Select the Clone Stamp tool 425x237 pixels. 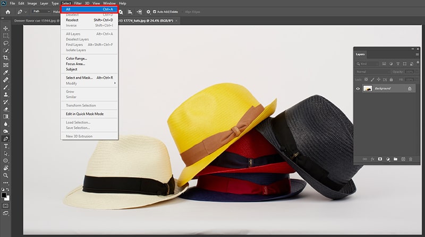(x=5, y=95)
